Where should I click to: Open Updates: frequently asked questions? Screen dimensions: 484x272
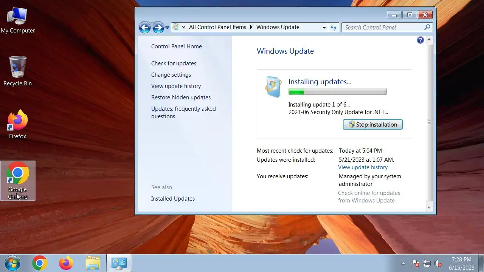pos(183,113)
